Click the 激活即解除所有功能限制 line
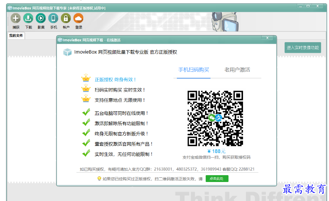Screen dimensions: 329x201 pos(121,123)
